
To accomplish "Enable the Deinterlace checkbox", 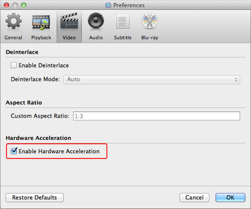I will click(x=14, y=65).
